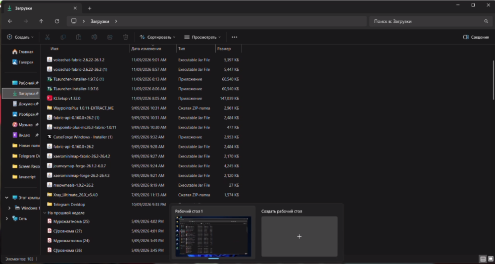Select the Telegram Desktop folder in file list
Viewport: 495px width, 264px height.
coord(66,205)
